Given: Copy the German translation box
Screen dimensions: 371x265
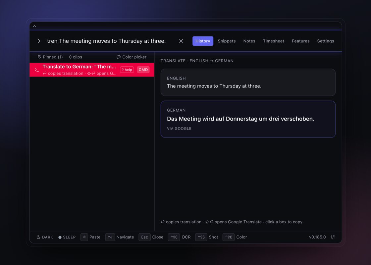Looking at the screenshot, I should coord(248,119).
